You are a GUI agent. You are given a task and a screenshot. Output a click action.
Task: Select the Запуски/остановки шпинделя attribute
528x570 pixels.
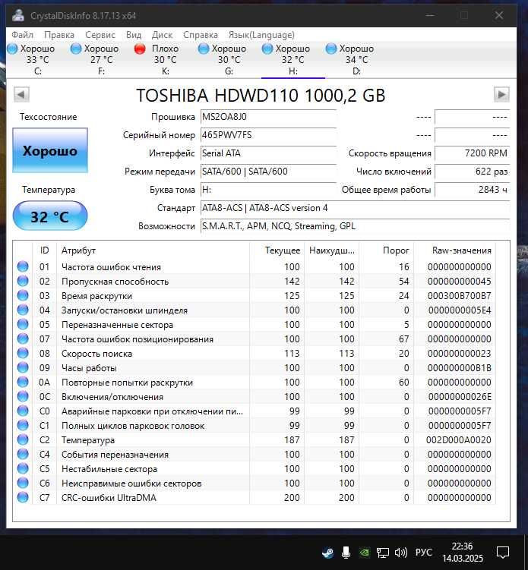coord(125,310)
